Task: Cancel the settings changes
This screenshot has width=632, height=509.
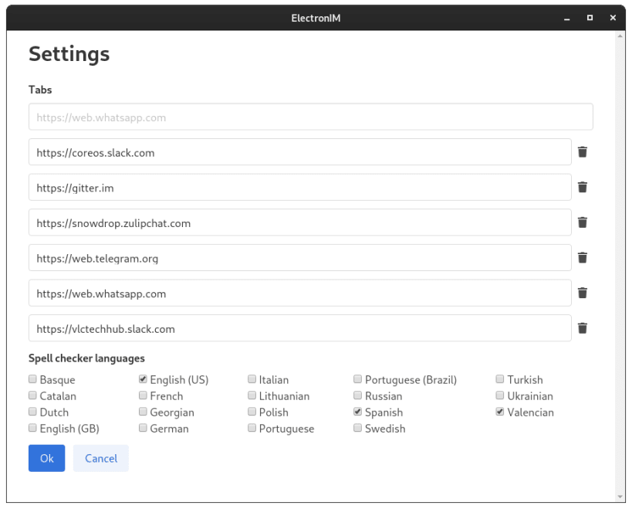Action: [x=101, y=458]
